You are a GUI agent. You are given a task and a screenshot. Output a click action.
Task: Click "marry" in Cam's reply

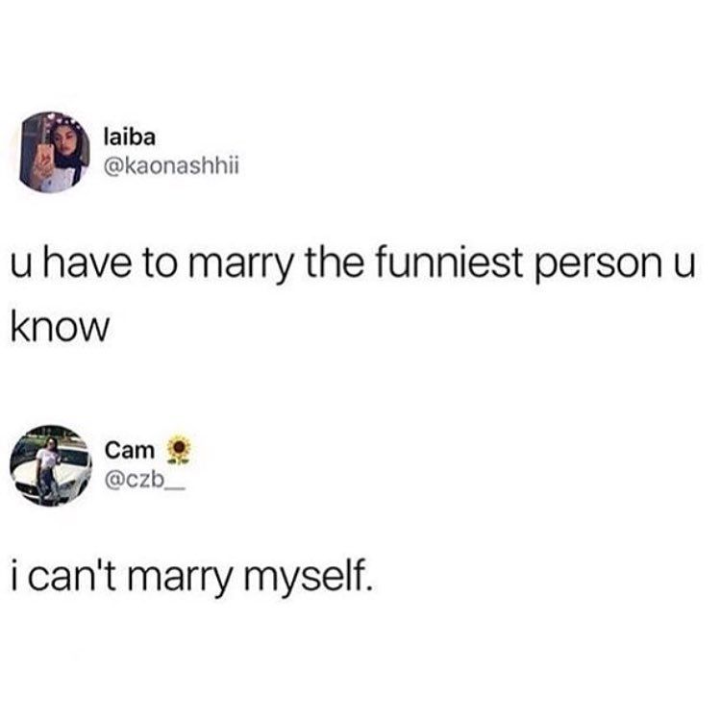[x=180, y=579]
